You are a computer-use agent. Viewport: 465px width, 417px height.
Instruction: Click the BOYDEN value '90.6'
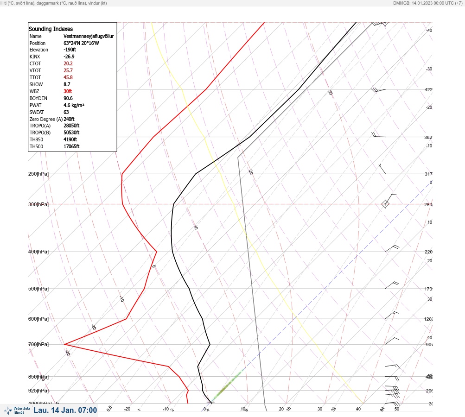coord(68,98)
